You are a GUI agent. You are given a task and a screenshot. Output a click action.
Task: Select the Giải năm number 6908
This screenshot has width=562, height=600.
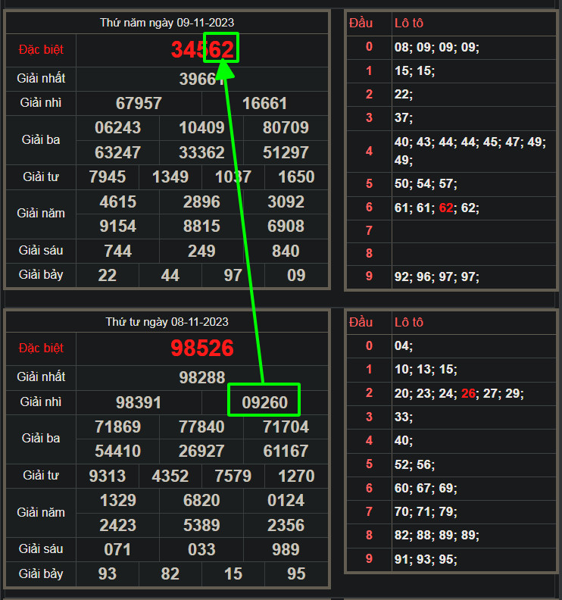(286, 227)
